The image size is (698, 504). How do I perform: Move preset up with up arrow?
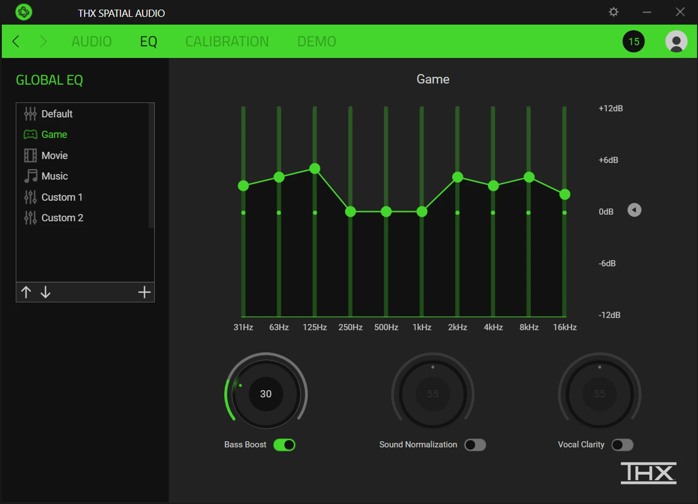[x=26, y=292]
